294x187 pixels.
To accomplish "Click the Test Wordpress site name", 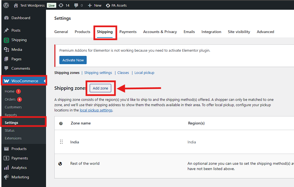I will pos(32,6).
